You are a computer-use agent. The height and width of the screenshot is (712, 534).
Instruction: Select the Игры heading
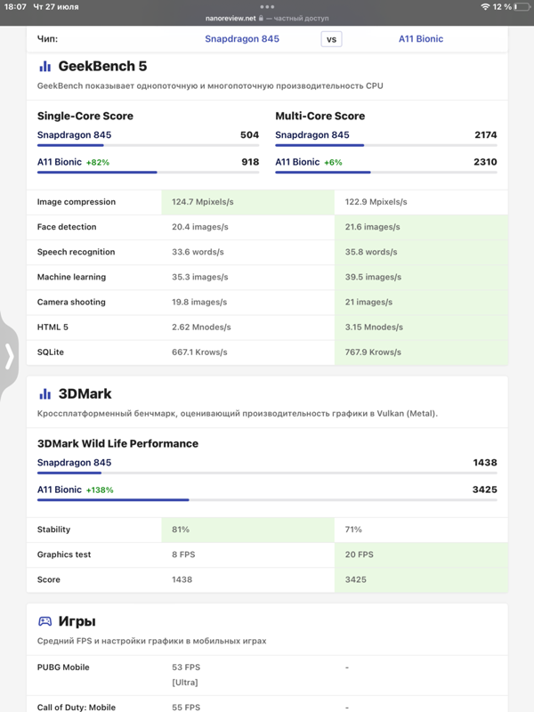[x=77, y=621]
